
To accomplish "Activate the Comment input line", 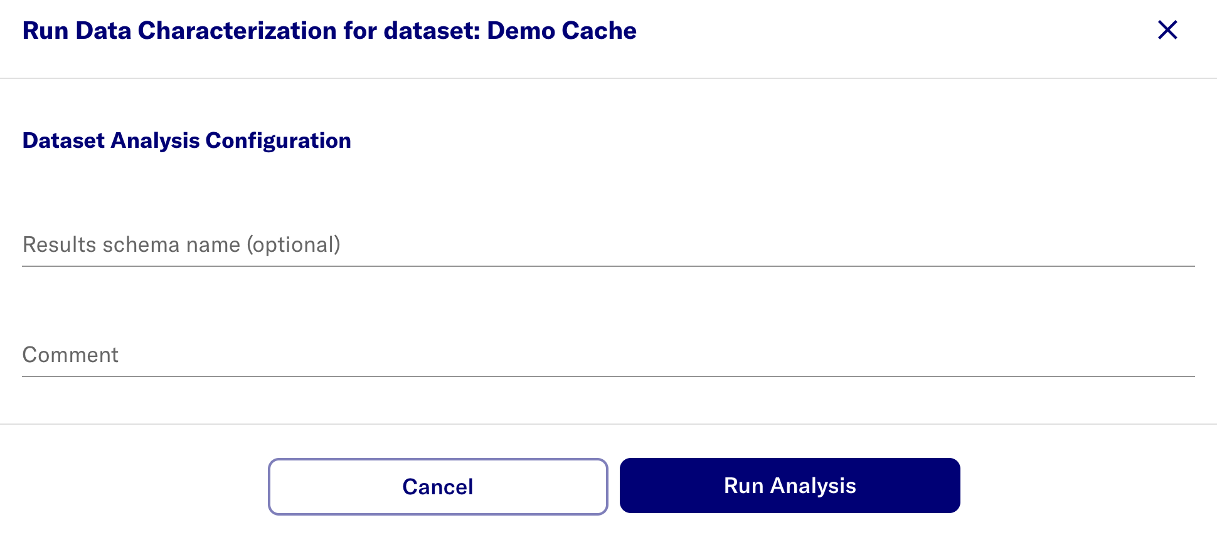I will click(x=607, y=355).
